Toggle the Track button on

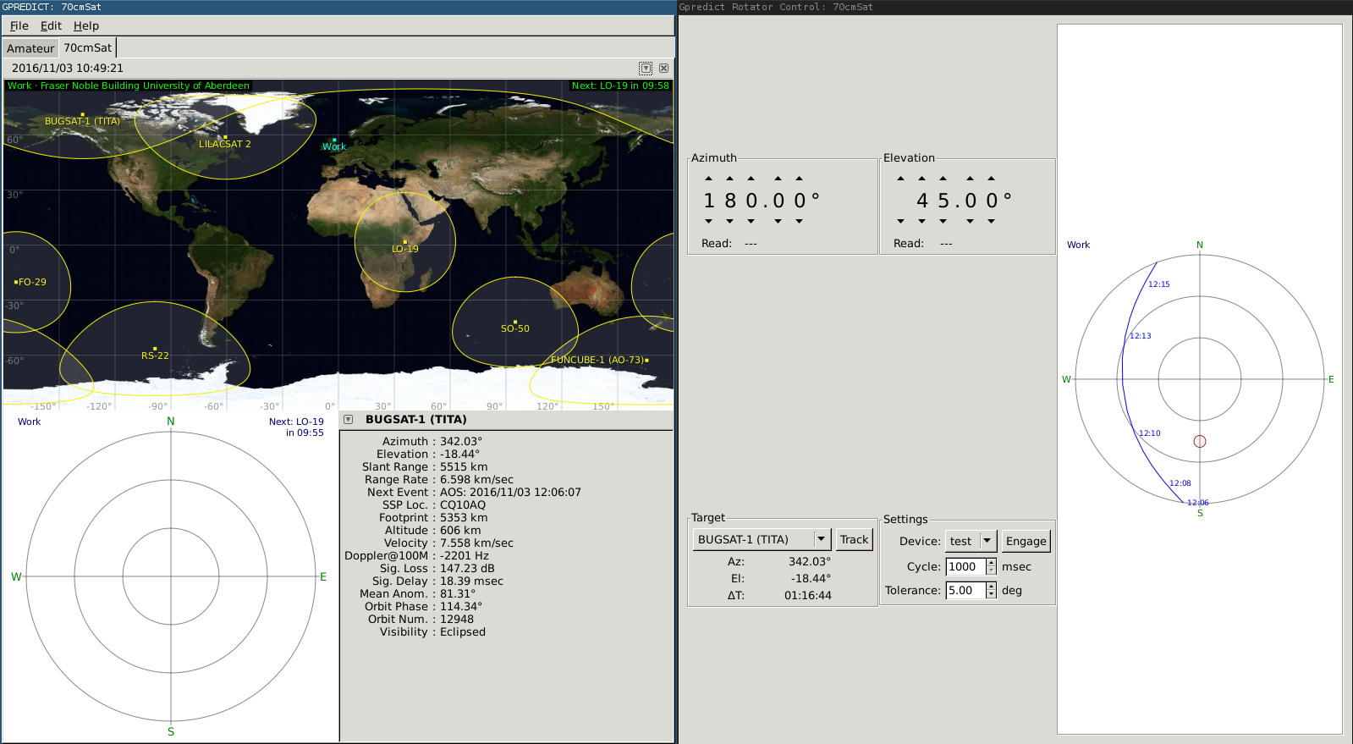[854, 540]
